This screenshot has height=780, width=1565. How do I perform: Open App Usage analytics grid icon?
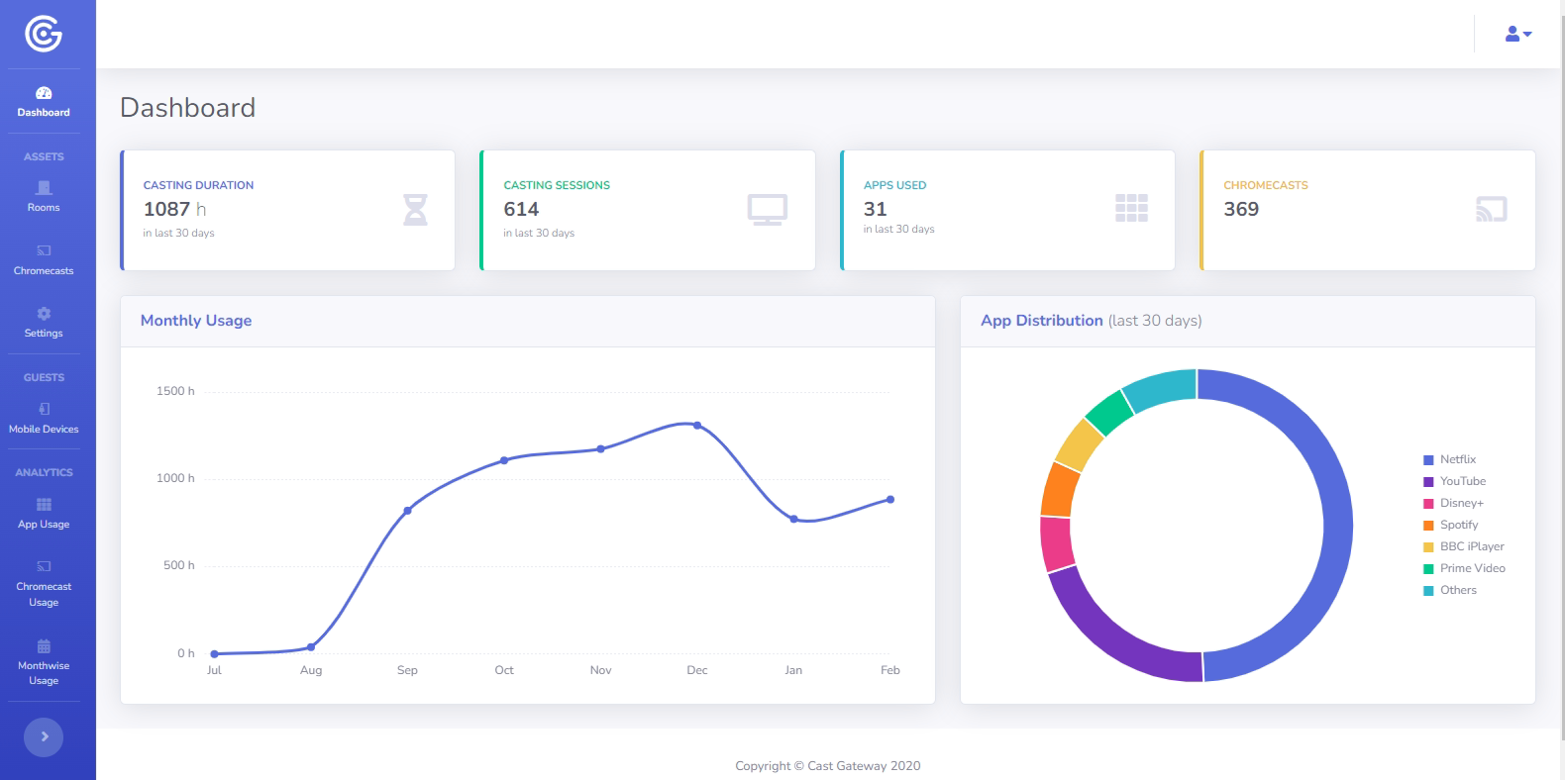[44, 505]
